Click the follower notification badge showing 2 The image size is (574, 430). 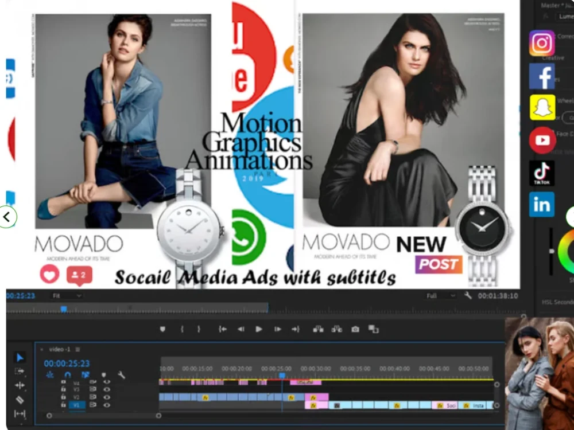[x=79, y=275]
